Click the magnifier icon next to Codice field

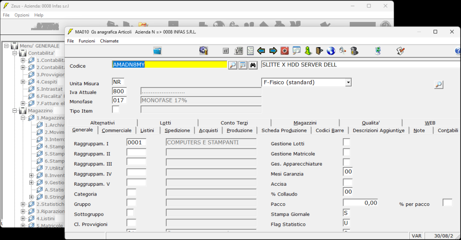[233, 65]
